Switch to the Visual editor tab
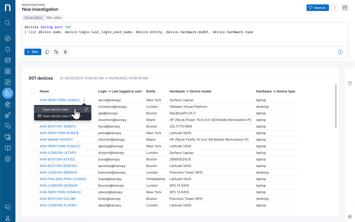 click(x=33, y=17)
